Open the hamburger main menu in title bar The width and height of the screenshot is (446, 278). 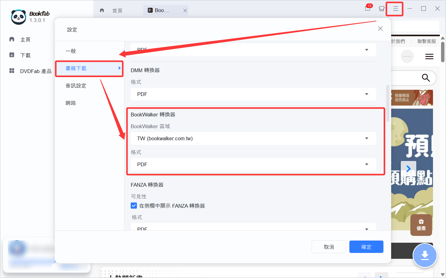(x=396, y=9)
